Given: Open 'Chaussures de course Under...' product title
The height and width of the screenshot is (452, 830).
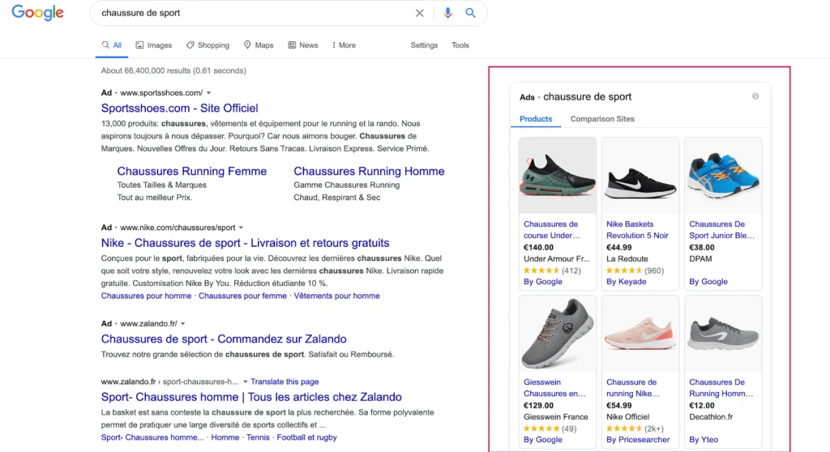Looking at the screenshot, I should (551, 230).
